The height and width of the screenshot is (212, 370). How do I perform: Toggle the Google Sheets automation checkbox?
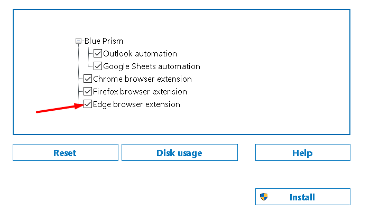[98, 66]
